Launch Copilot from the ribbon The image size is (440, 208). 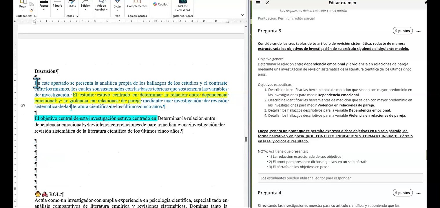(x=161, y=4)
